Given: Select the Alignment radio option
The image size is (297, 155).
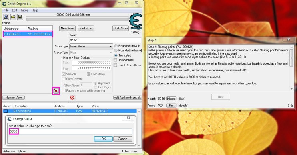Looking at the screenshot, I should (96, 83).
